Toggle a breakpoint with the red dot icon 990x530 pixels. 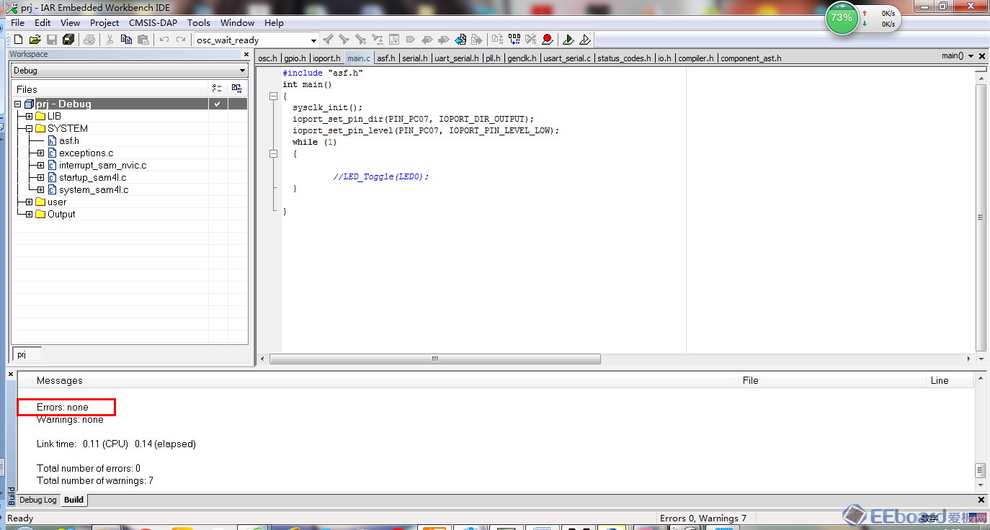point(547,40)
